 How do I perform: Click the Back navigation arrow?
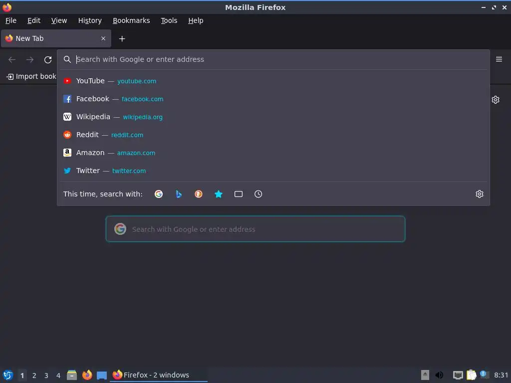coord(12,60)
